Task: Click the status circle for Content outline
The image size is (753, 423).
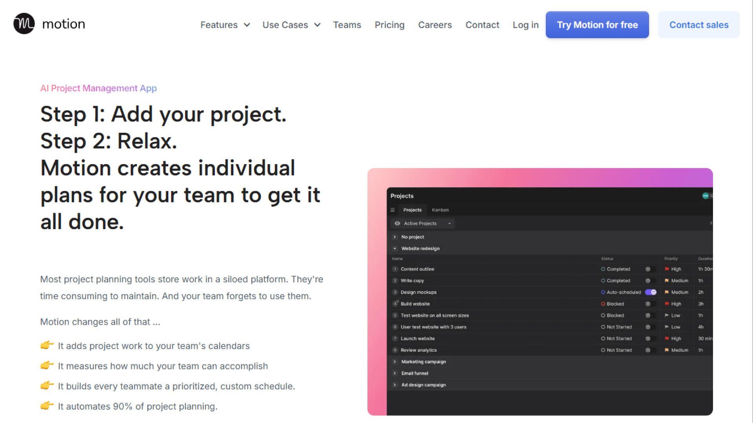Action: [603, 269]
